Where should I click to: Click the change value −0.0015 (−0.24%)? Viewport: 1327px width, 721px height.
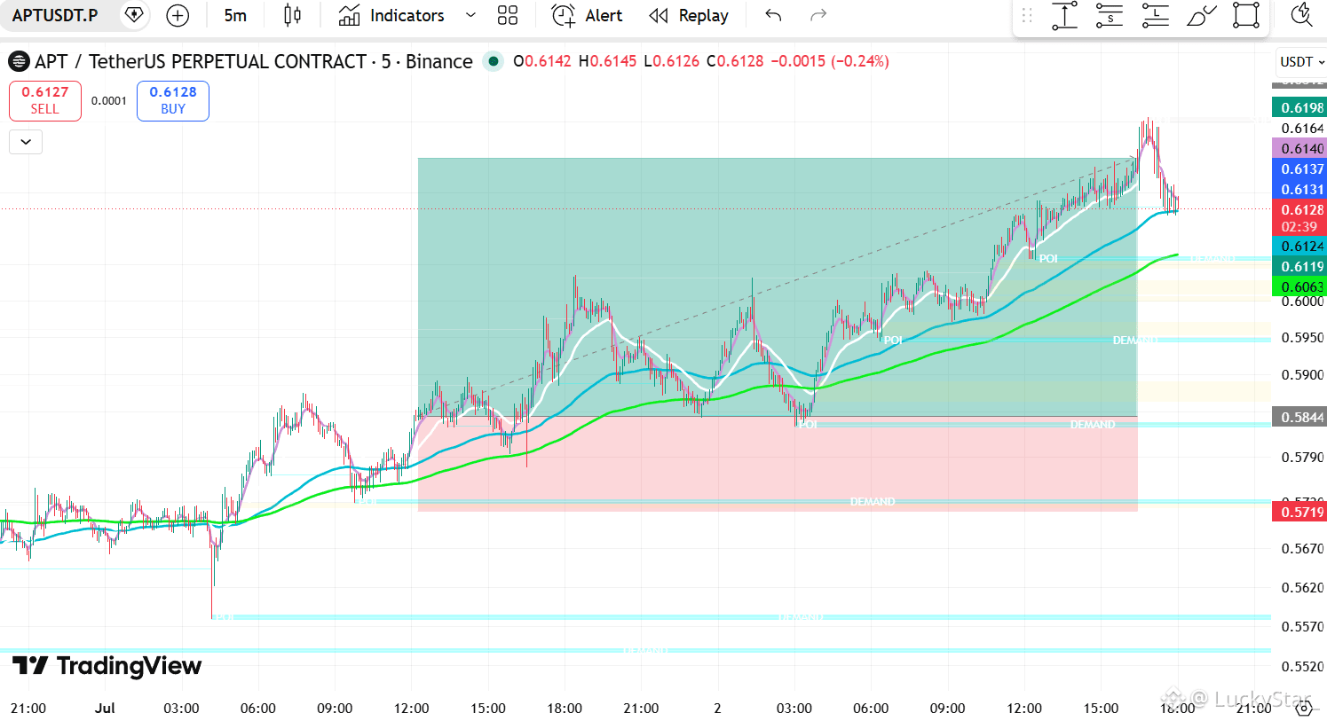pos(830,61)
